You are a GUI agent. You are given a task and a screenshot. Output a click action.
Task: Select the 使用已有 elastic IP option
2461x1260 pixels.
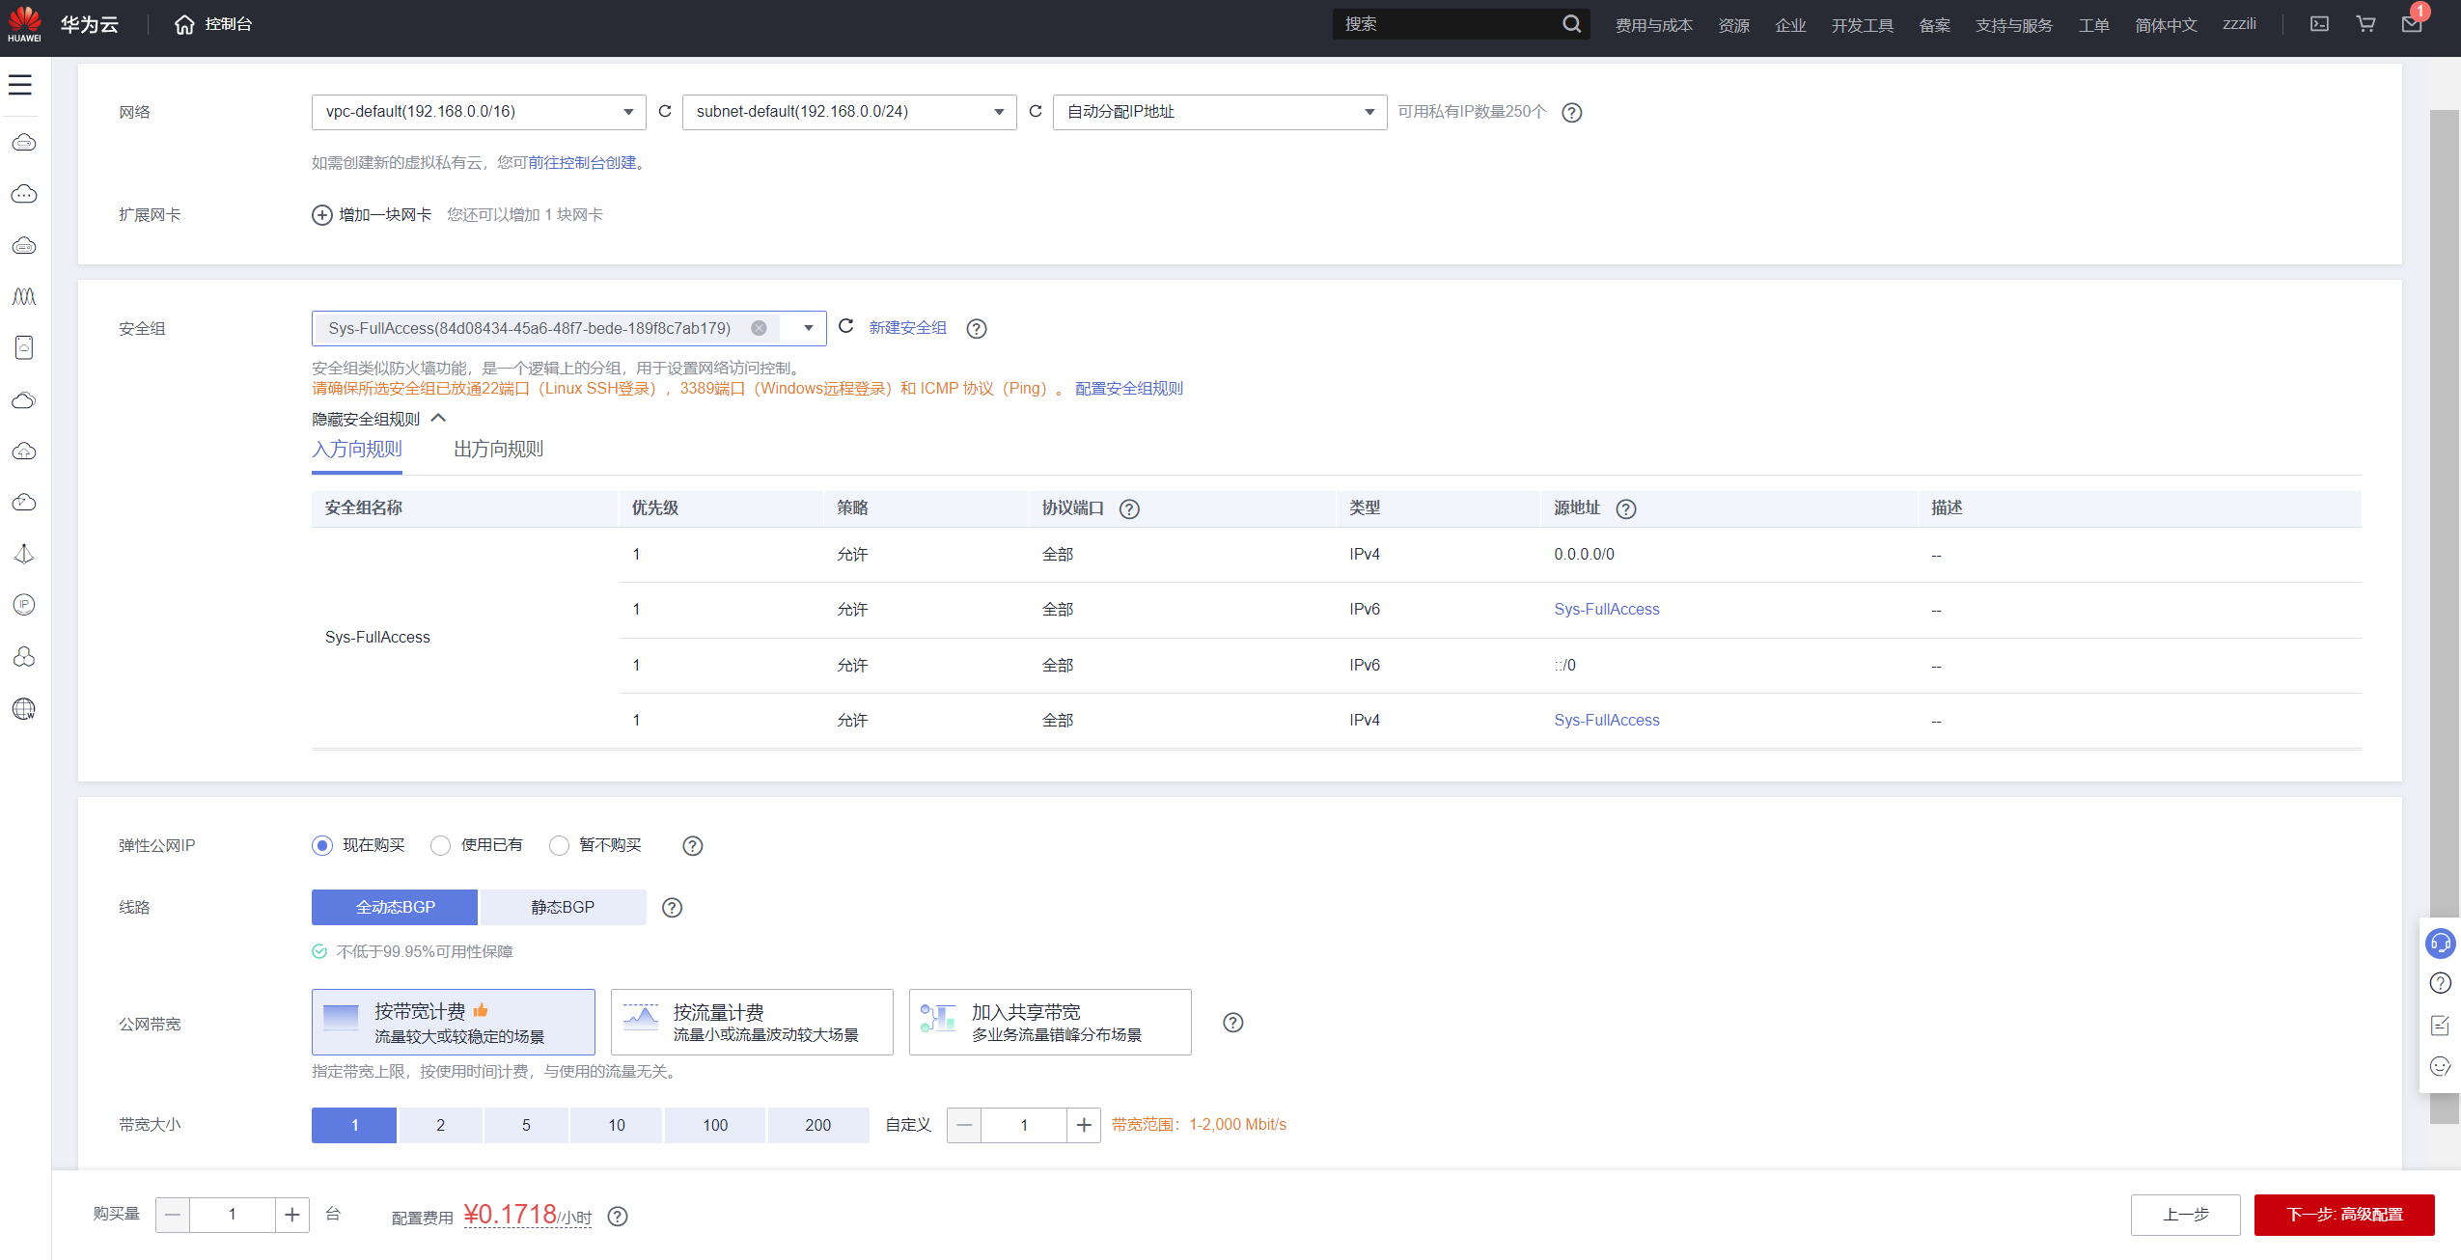tap(441, 846)
